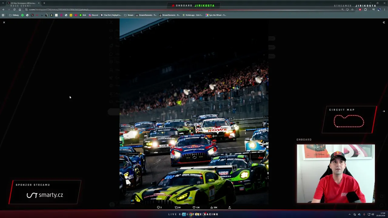This screenshot has height=218, width=388.
Task: Reload the current page
Action: 14,9
